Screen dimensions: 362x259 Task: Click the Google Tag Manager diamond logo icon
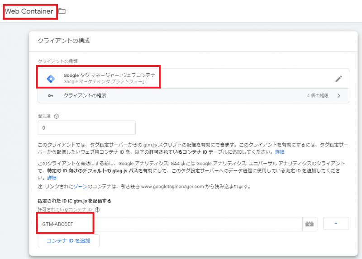click(51, 79)
